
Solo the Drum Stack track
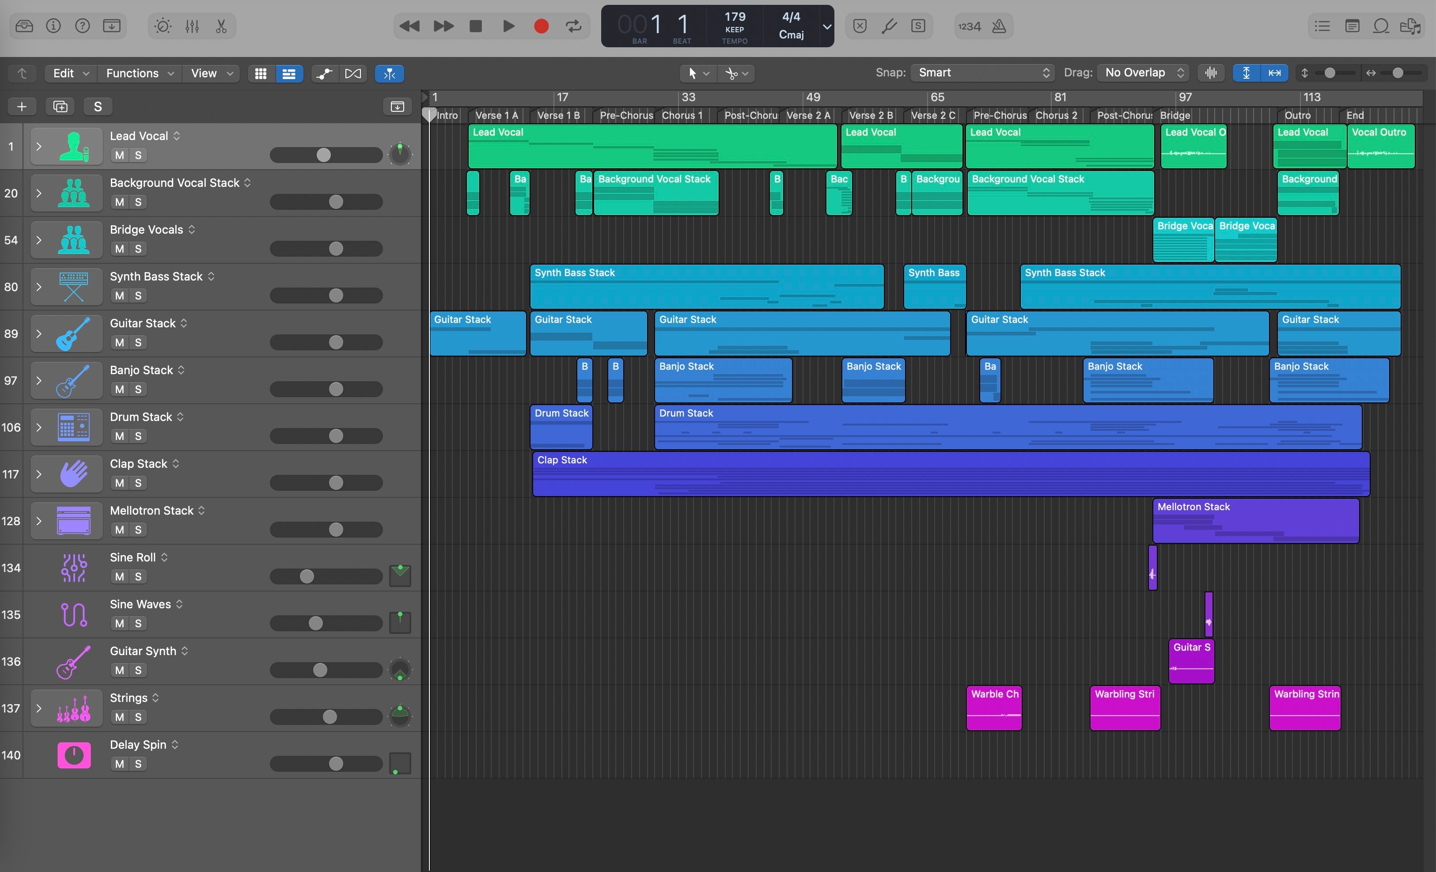pos(137,436)
